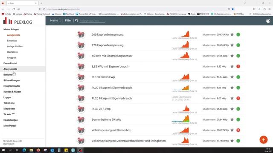The height and width of the screenshot is (153, 273).
Task: Open the user account icon
Action: click(268, 21)
